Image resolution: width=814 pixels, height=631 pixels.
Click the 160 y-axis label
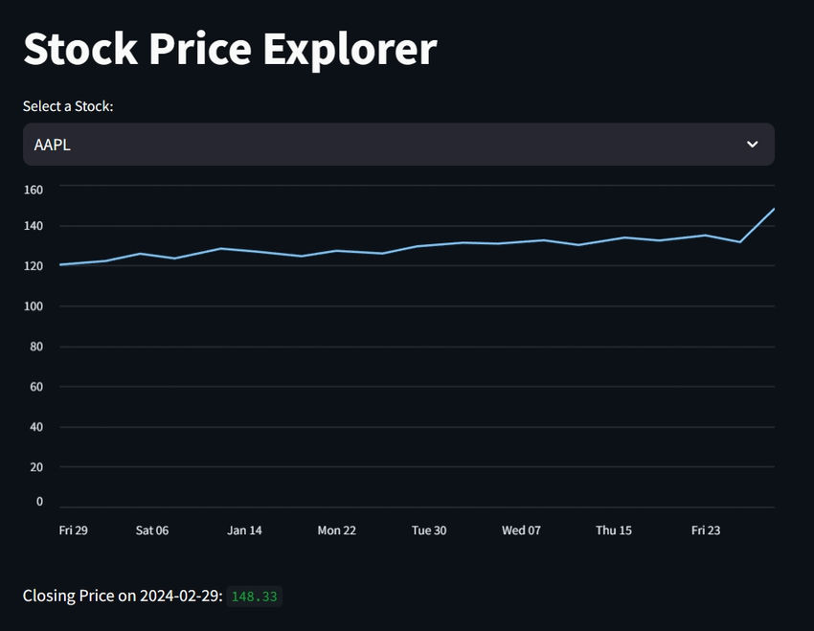pyautogui.click(x=34, y=190)
